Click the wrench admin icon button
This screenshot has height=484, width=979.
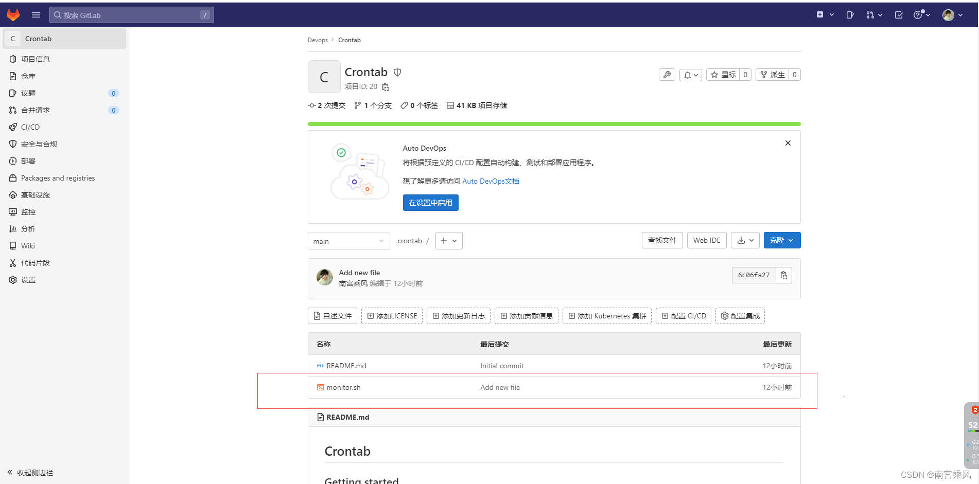pos(667,75)
